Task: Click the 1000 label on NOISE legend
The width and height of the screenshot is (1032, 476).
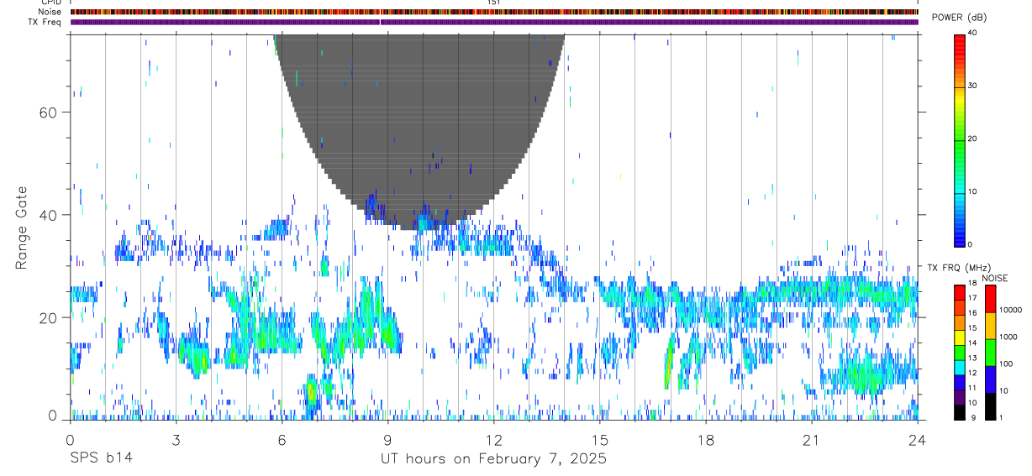Action: [1008, 337]
